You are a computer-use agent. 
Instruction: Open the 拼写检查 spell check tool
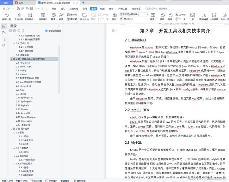coord(7,17)
